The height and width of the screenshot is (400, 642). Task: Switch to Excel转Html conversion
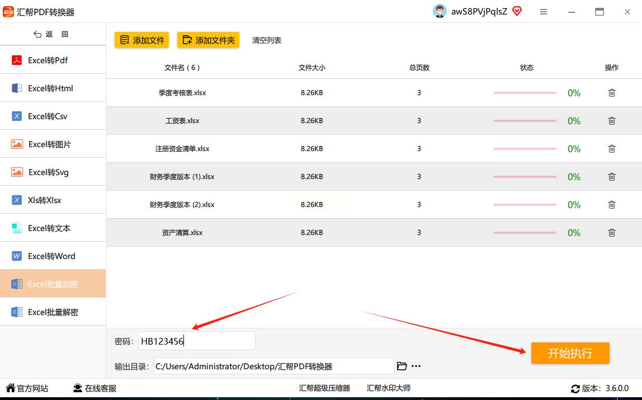(53, 88)
